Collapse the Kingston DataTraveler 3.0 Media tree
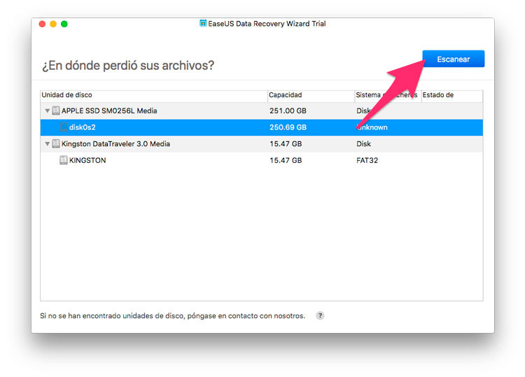This screenshot has height=377, width=525. point(47,144)
